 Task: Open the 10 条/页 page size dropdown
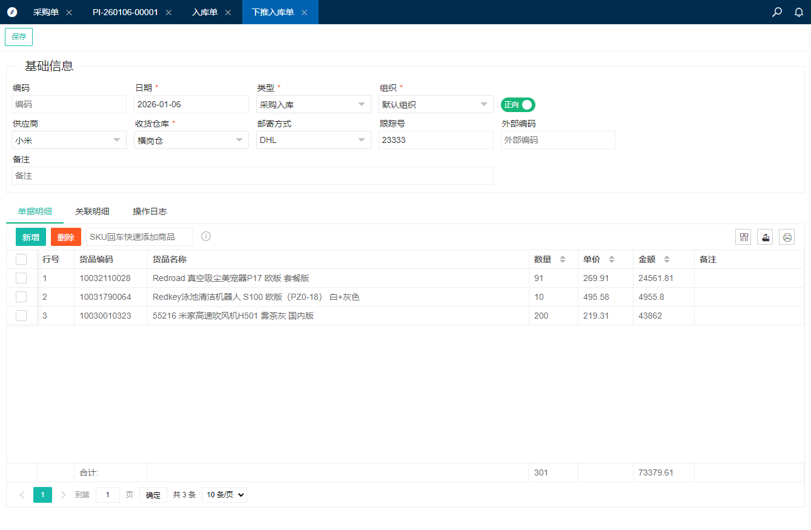click(x=224, y=495)
